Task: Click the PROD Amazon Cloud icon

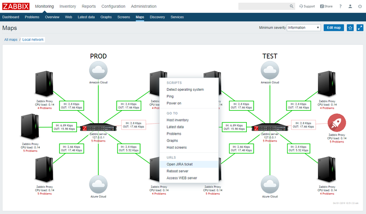Action: tap(98, 70)
